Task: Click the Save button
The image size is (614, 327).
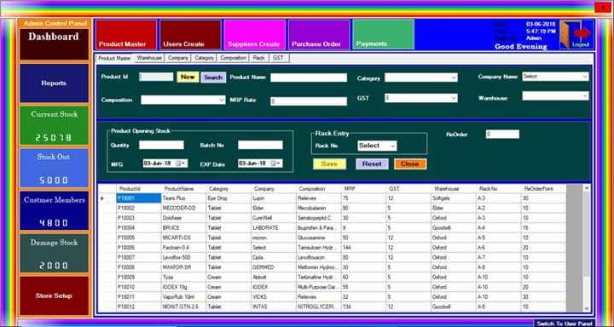Action: 329,163
